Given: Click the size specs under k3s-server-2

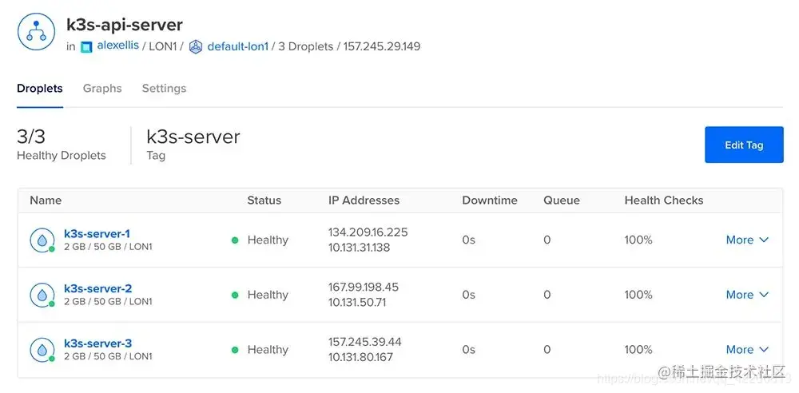Looking at the screenshot, I should 108,302.
